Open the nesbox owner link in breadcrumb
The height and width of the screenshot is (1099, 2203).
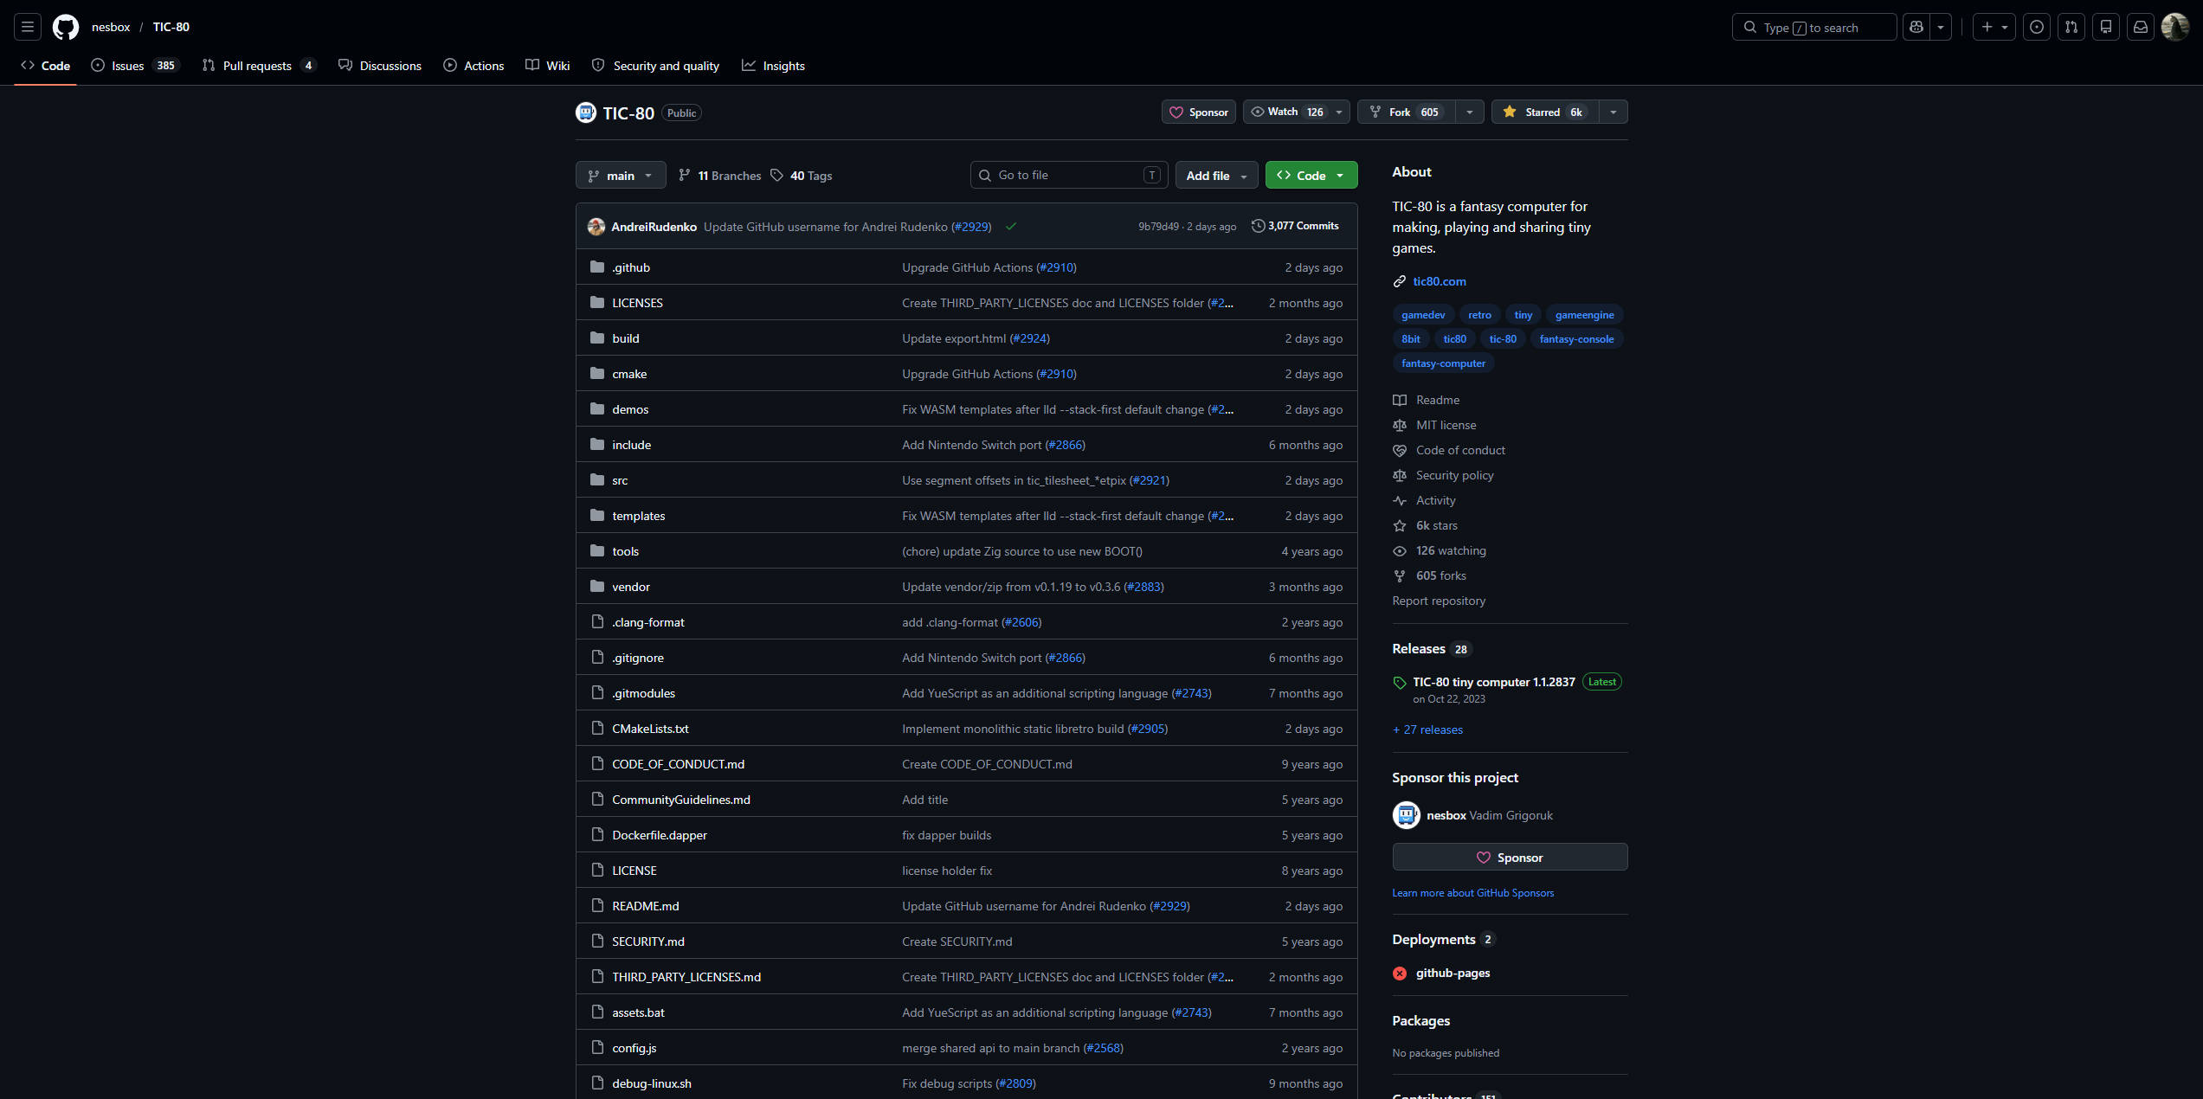(111, 27)
